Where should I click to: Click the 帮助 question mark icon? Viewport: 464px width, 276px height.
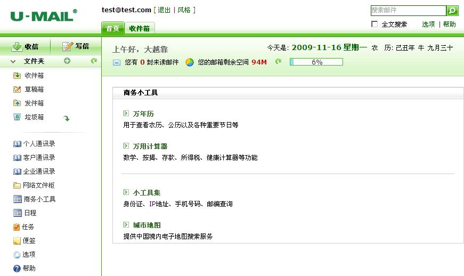(17, 269)
